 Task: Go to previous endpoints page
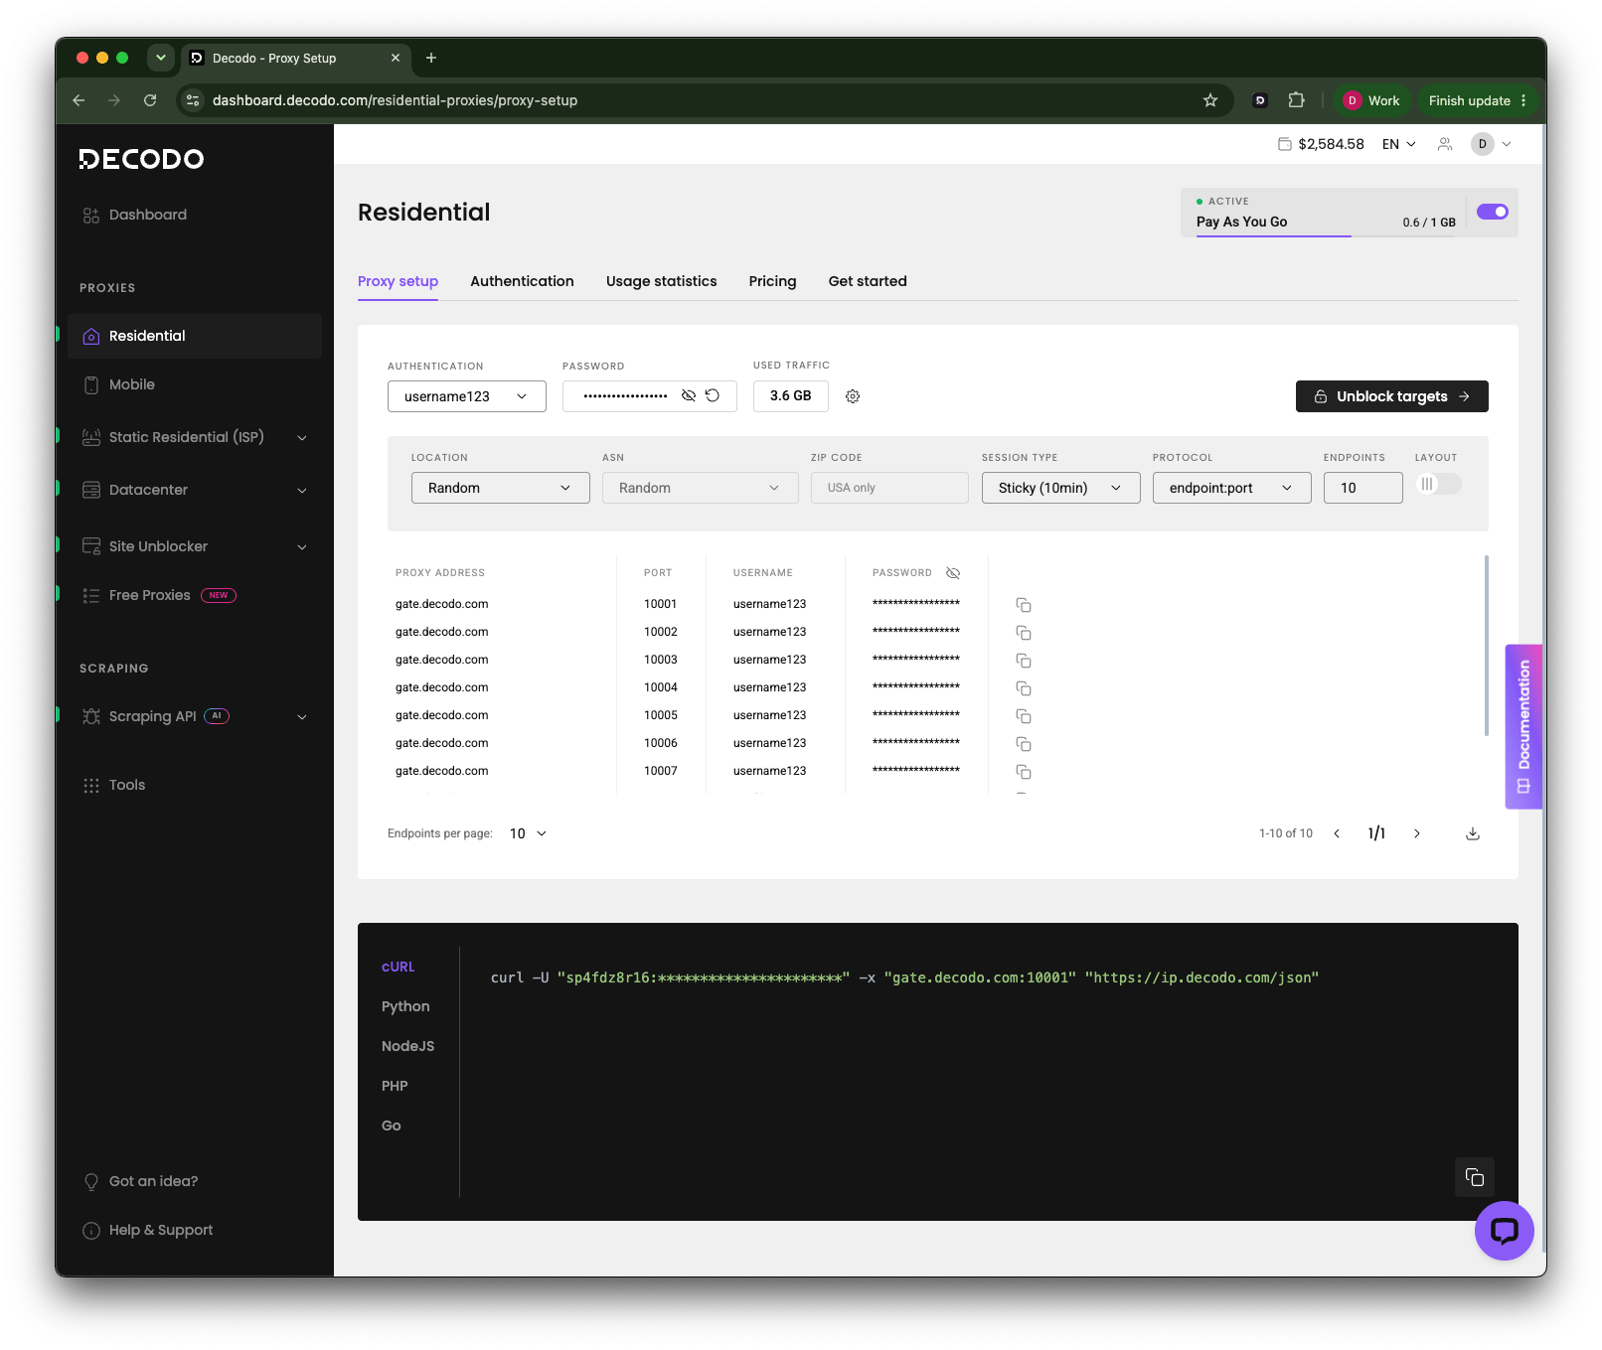(1337, 833)
